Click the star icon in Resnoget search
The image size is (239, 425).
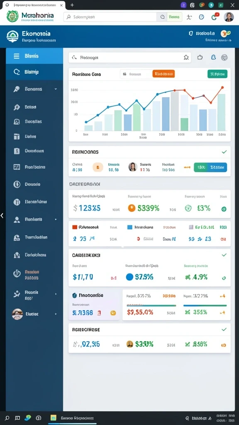click(186, 57)
